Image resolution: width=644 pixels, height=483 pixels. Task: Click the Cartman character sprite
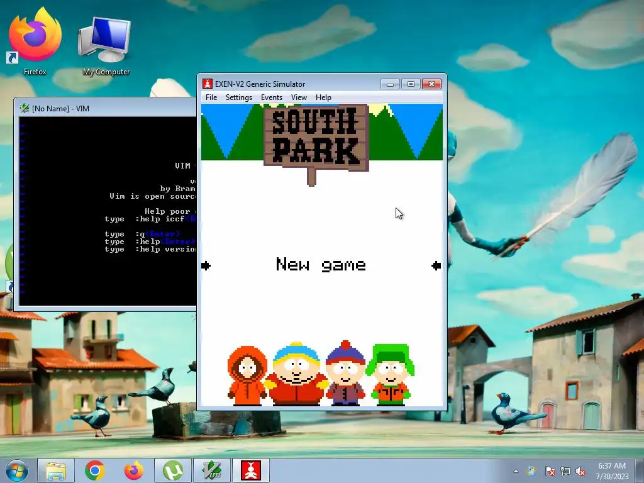pyautogui.click(x=296, y=374)
